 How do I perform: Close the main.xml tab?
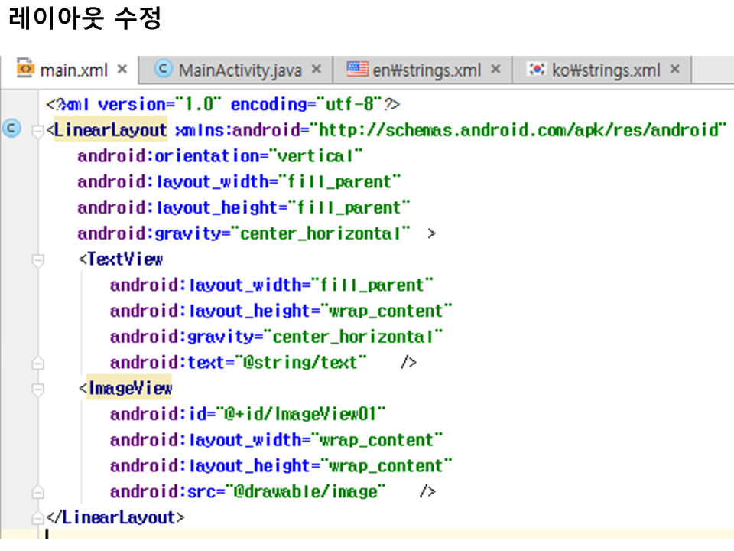(122, 70)
